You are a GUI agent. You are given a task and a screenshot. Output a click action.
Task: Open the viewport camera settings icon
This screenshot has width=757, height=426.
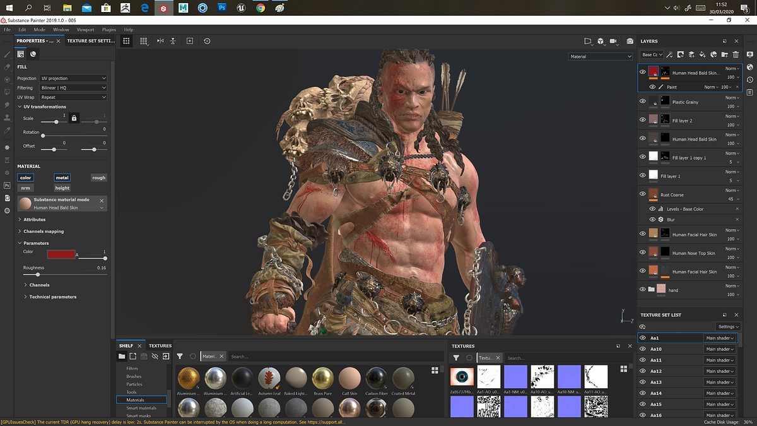[x=613, y=41]
